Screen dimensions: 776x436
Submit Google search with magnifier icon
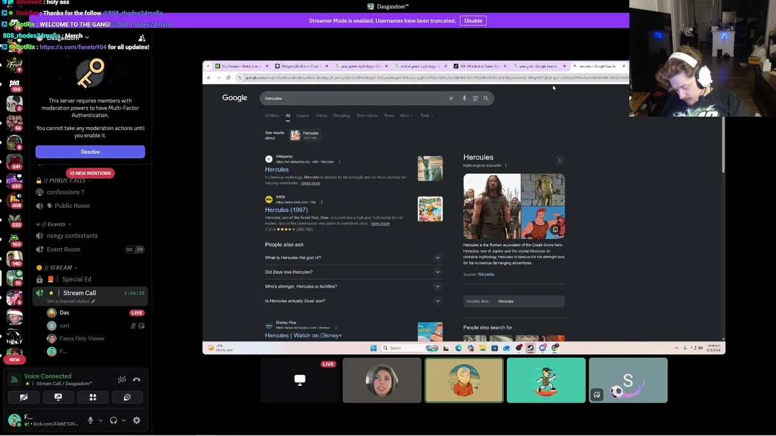[486, 98]
